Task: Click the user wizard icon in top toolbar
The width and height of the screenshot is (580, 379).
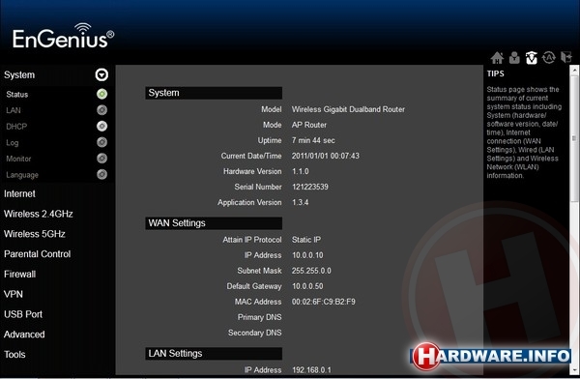Action: (x=514, y=58)
